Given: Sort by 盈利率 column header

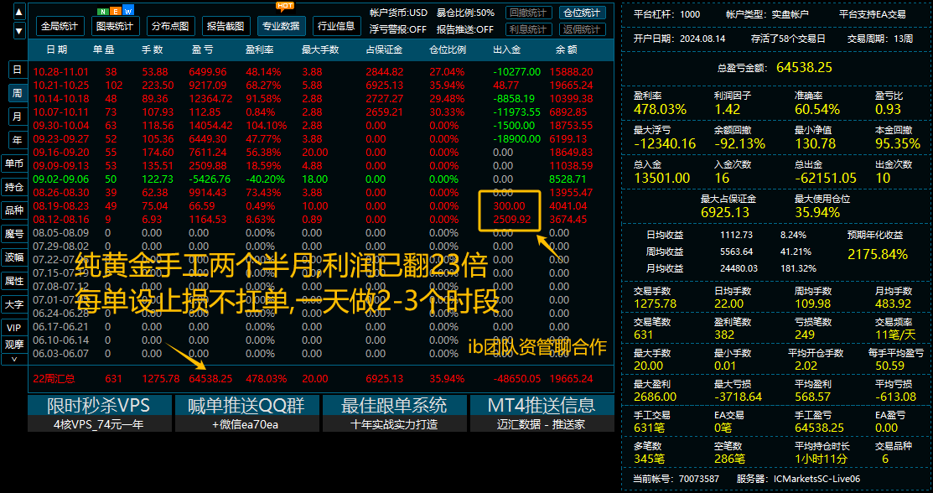Looking at the screenshot, I should (x=259, y=49).
